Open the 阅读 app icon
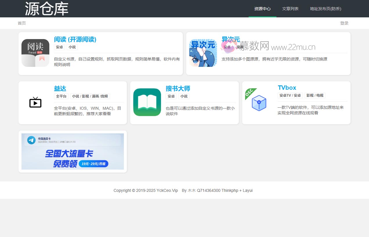 pyautogui.click(x=35, y=52)
